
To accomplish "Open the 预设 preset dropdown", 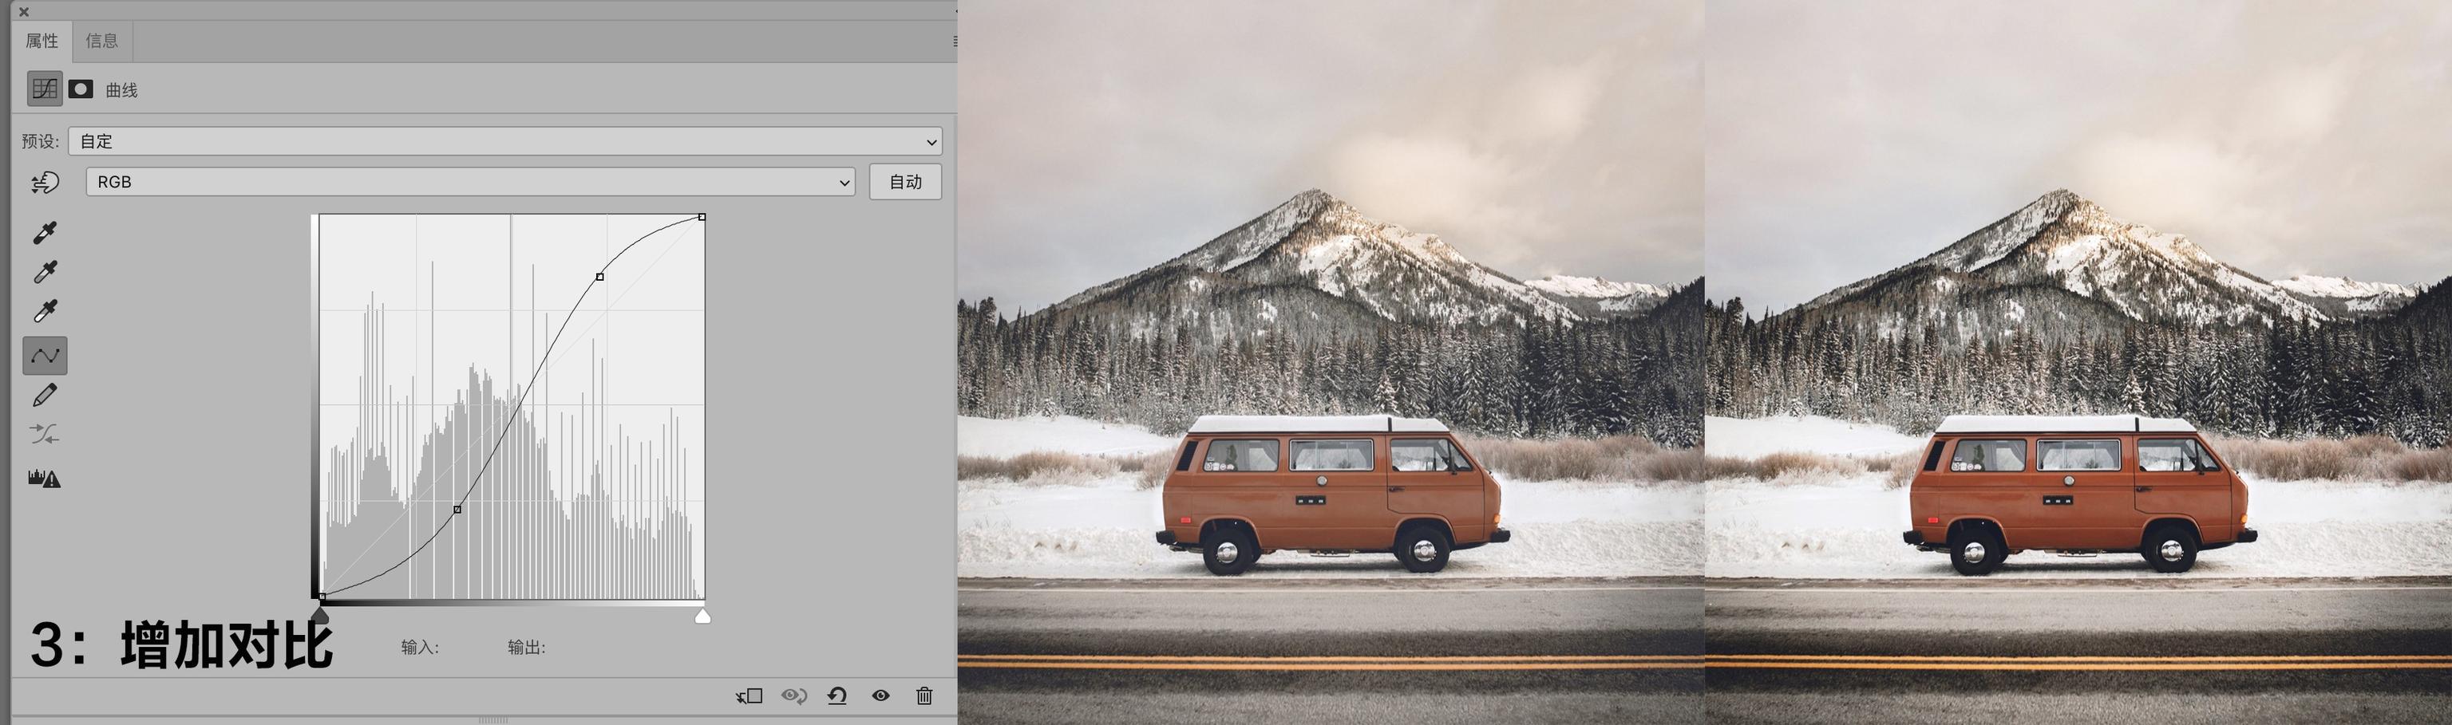I will (505, 141).
